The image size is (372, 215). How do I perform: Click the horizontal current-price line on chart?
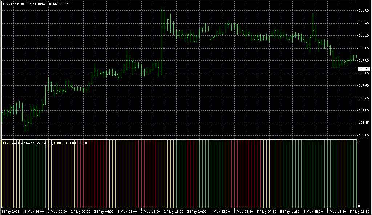coord(182,69)
